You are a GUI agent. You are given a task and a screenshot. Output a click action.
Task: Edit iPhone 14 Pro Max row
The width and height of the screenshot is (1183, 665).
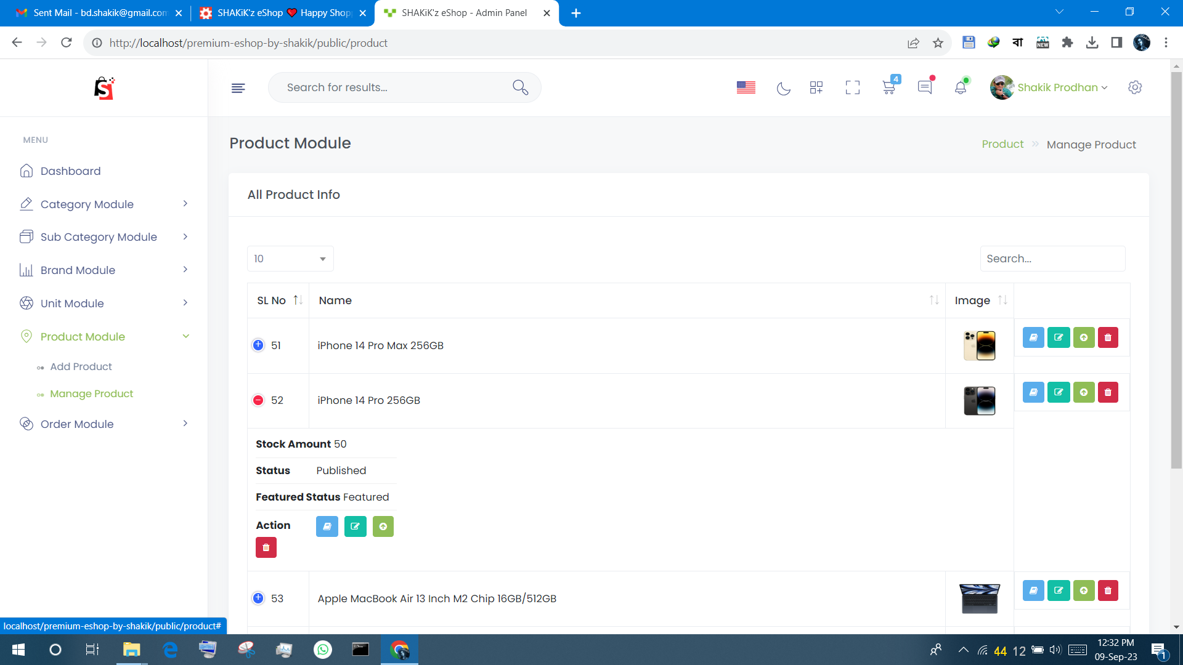coord(1059,337)
